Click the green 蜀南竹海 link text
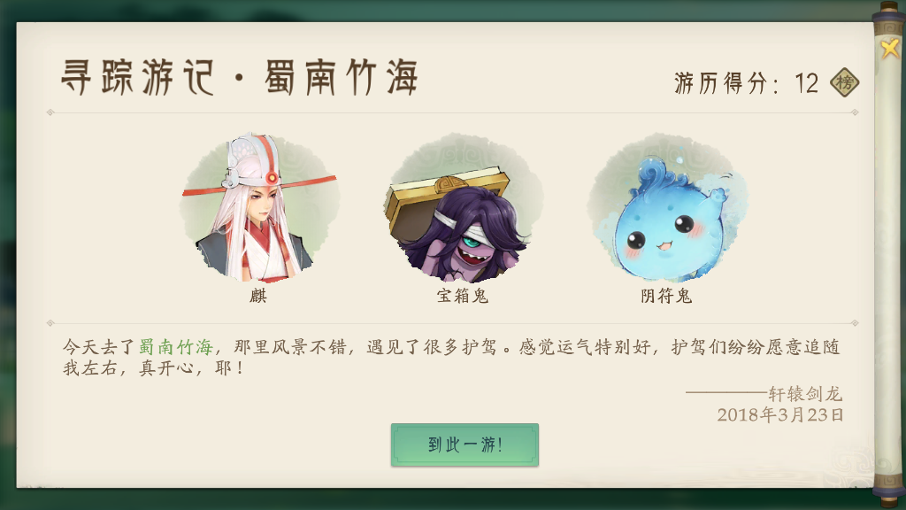The height and width of the screenshot is (510, 906). (176, 347)
